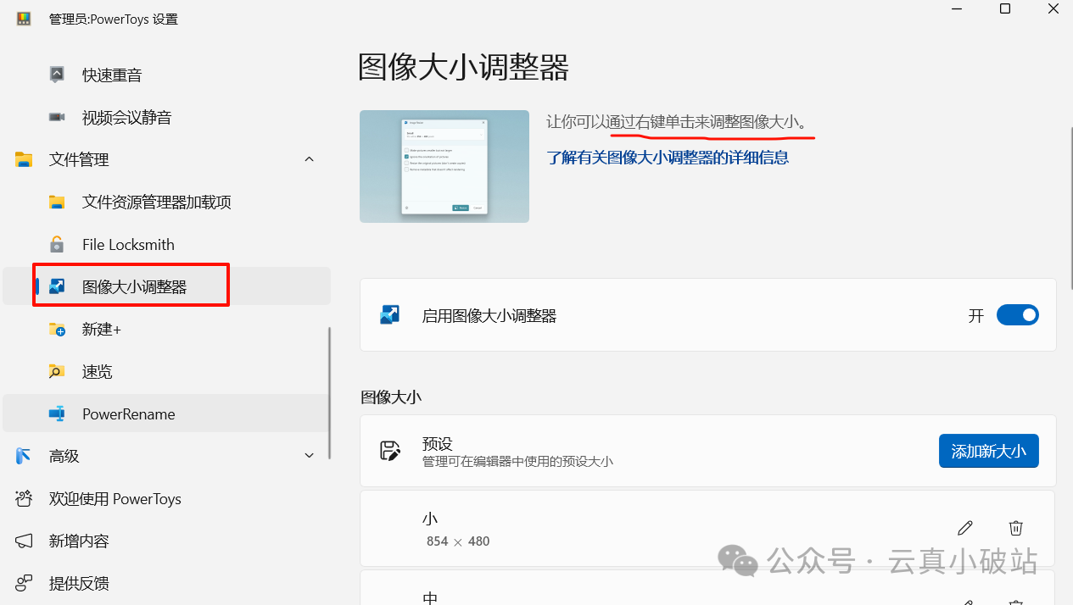The height and width of the screenshot is (605, 1073).
Task: Click 管理可在编辑器中使用的预设大小 description
Action: click(x=517, y=462)
